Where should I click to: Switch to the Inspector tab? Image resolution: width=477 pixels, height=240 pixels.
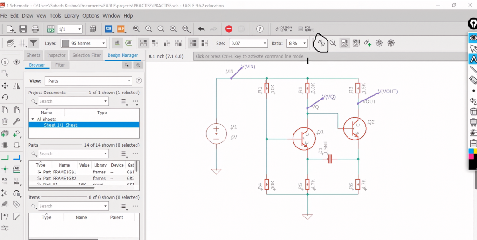pos(56,55)
